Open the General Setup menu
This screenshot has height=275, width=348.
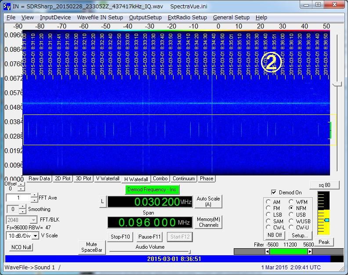point(231,18)
